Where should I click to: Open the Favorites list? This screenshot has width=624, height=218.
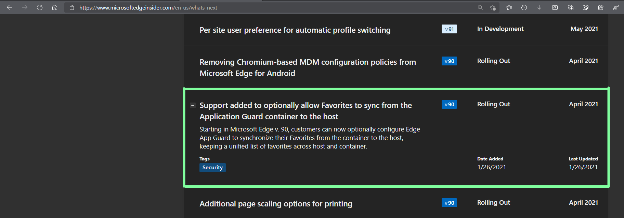click(x=509, y=7)
